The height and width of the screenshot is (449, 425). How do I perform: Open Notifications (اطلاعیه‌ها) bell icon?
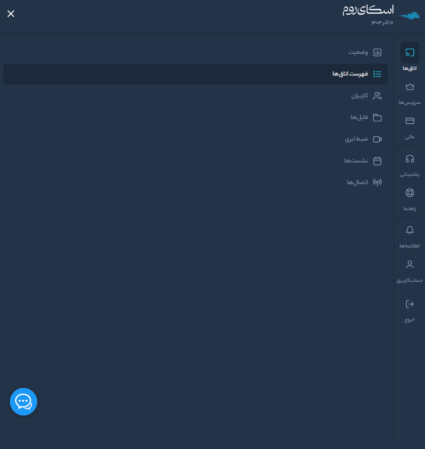pyautogui.click(x=409, y=230)
